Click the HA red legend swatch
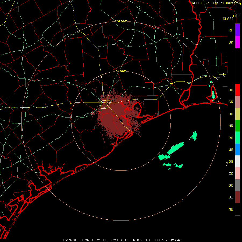This screenshot has width=242, height=242. (237, 90)
